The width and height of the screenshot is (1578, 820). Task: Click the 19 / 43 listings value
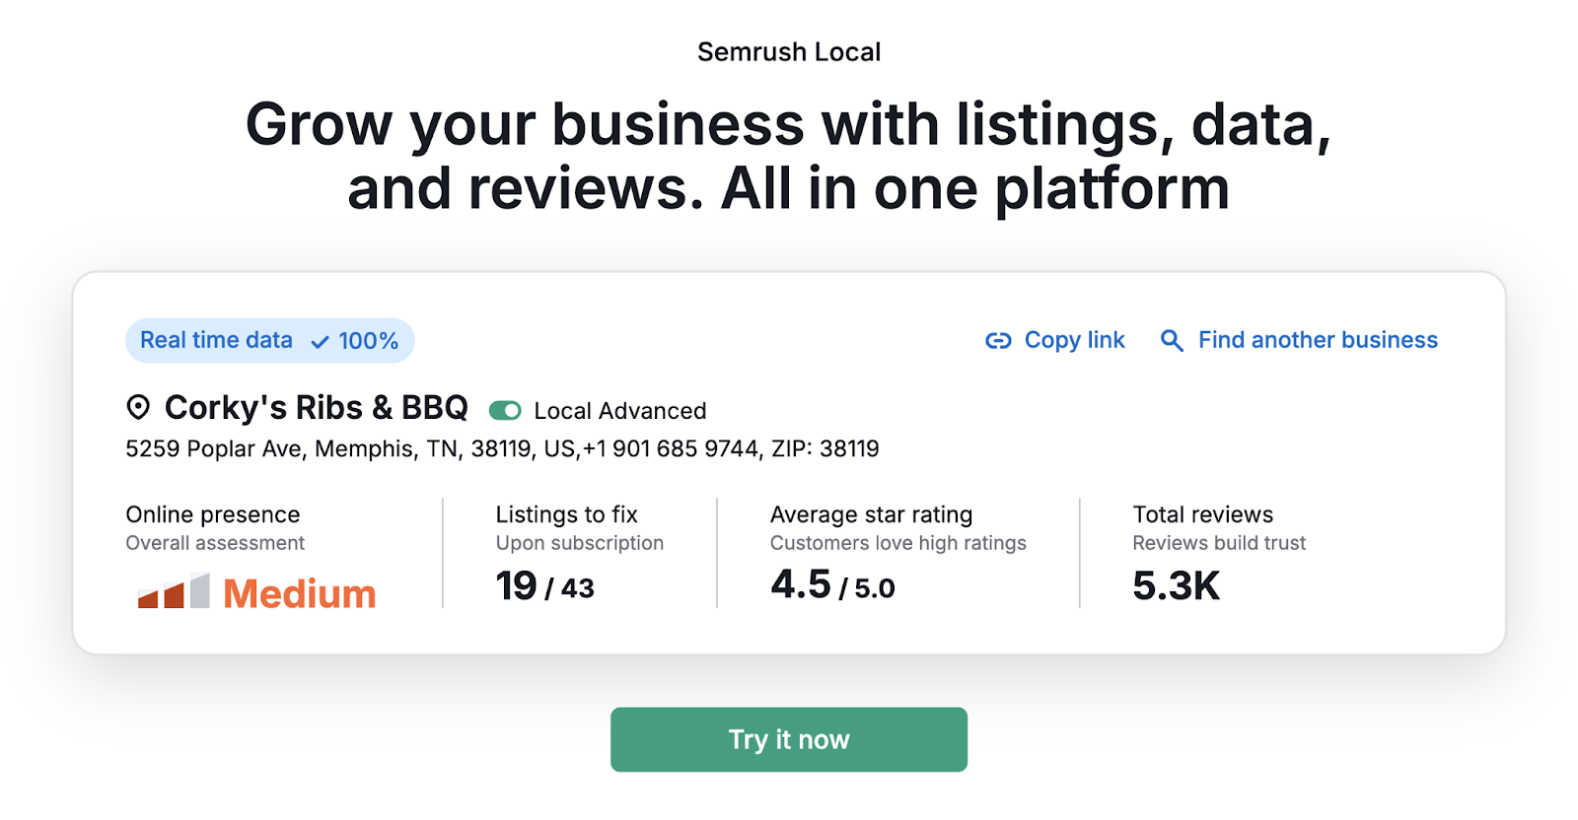[544, 586]
